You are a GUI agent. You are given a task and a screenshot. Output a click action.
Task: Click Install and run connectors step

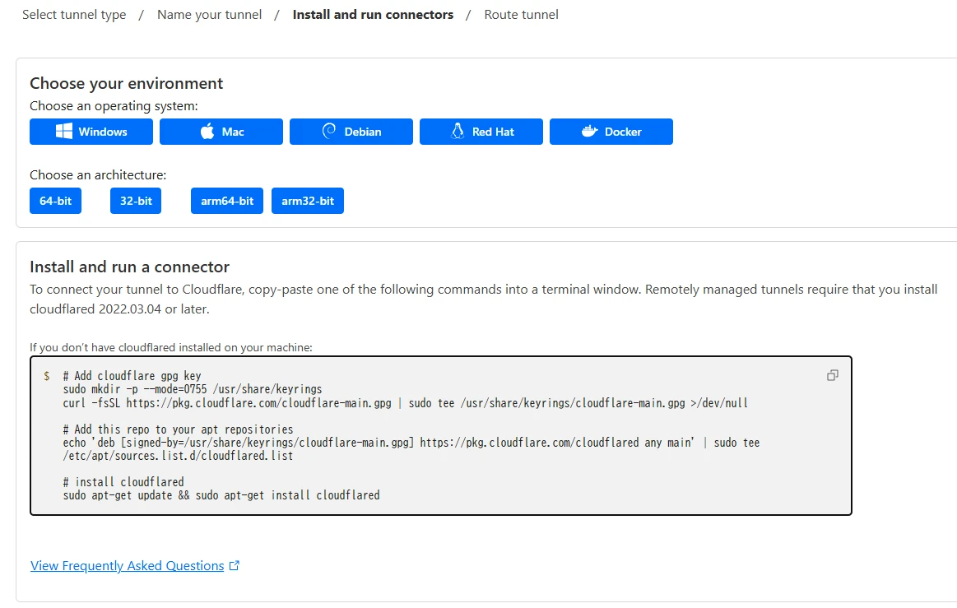pos(373,15)
